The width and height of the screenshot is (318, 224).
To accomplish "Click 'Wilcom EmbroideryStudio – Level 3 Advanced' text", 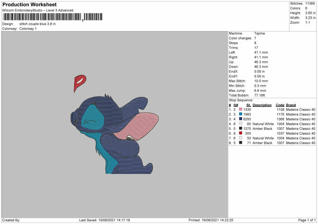I will [x=38, y=11].
